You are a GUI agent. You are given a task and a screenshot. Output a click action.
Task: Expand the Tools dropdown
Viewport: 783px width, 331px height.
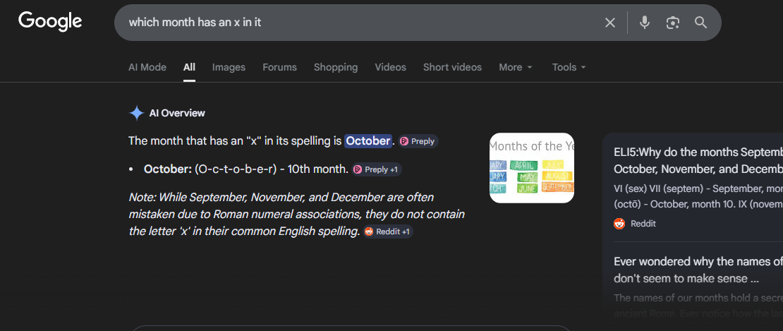pyautogui.click(x=569, y=67)
